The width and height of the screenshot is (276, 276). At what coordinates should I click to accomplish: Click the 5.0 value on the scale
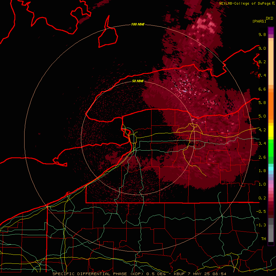(x=262, y=116)
